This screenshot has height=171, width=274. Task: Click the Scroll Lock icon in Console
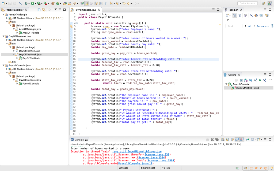(x=227, y=140)
